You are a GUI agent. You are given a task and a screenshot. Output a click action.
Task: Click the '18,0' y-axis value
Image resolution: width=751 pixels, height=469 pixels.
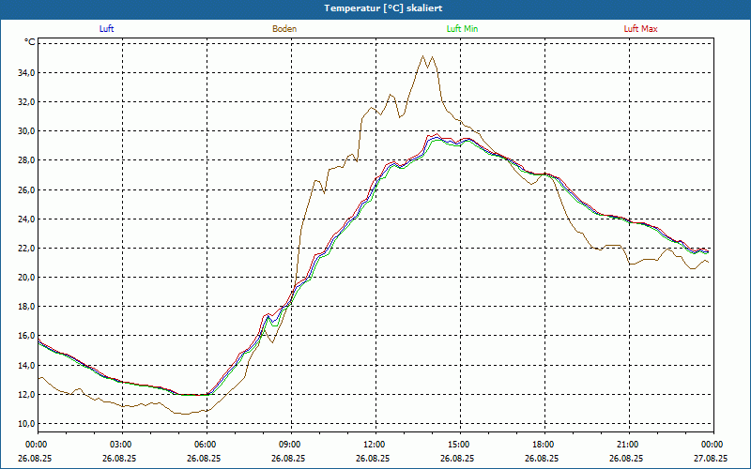coord(26,307)
